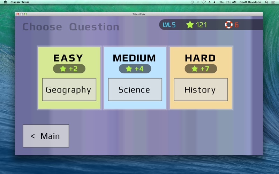Go back to Main
The height and width of the screenshot is (174, 279).
tap(46, 136)
